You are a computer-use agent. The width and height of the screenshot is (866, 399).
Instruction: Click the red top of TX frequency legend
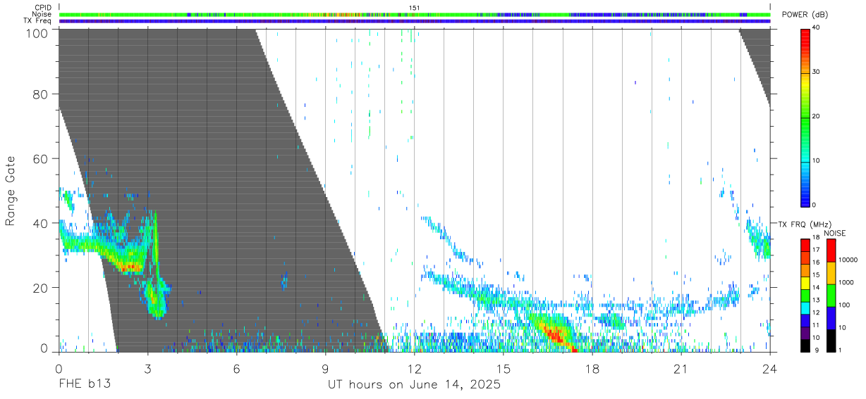point(805,244)
